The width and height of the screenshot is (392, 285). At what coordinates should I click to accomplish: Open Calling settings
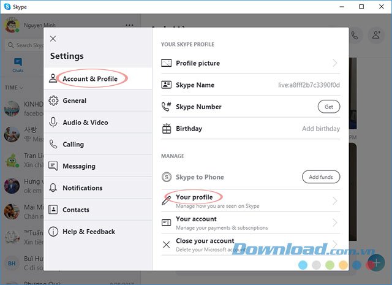pyautogui.click(x=98, y=144)
